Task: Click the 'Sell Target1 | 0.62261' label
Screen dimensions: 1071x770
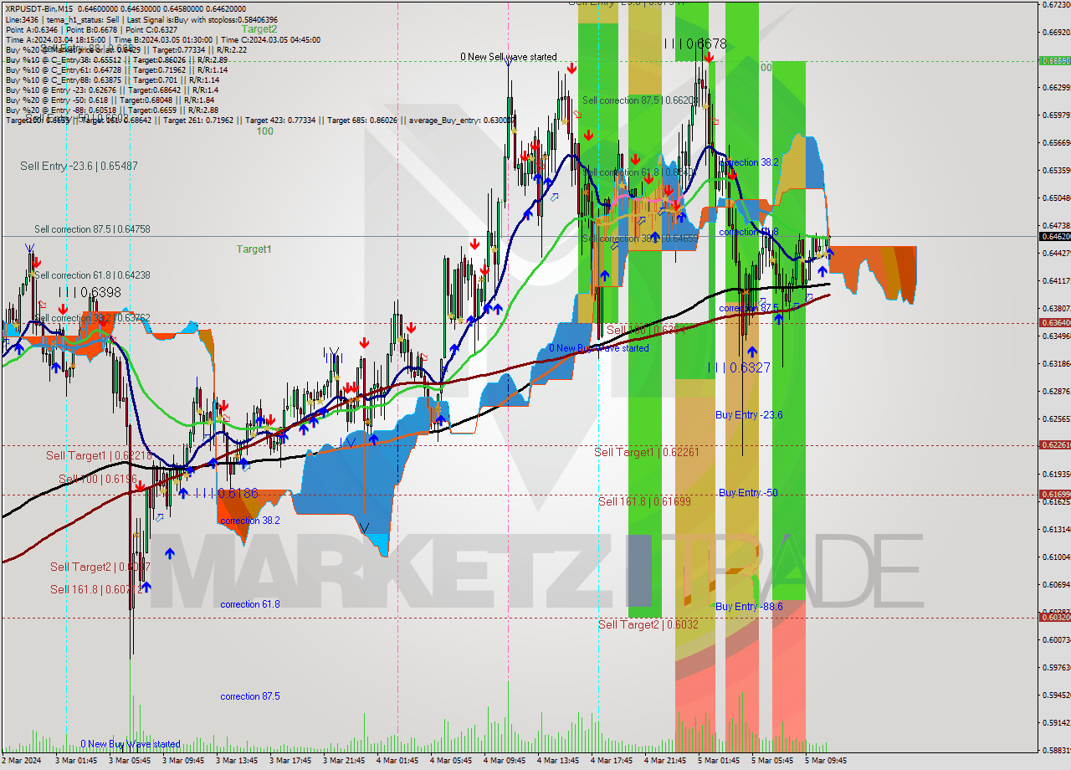Action: (646, 452)
